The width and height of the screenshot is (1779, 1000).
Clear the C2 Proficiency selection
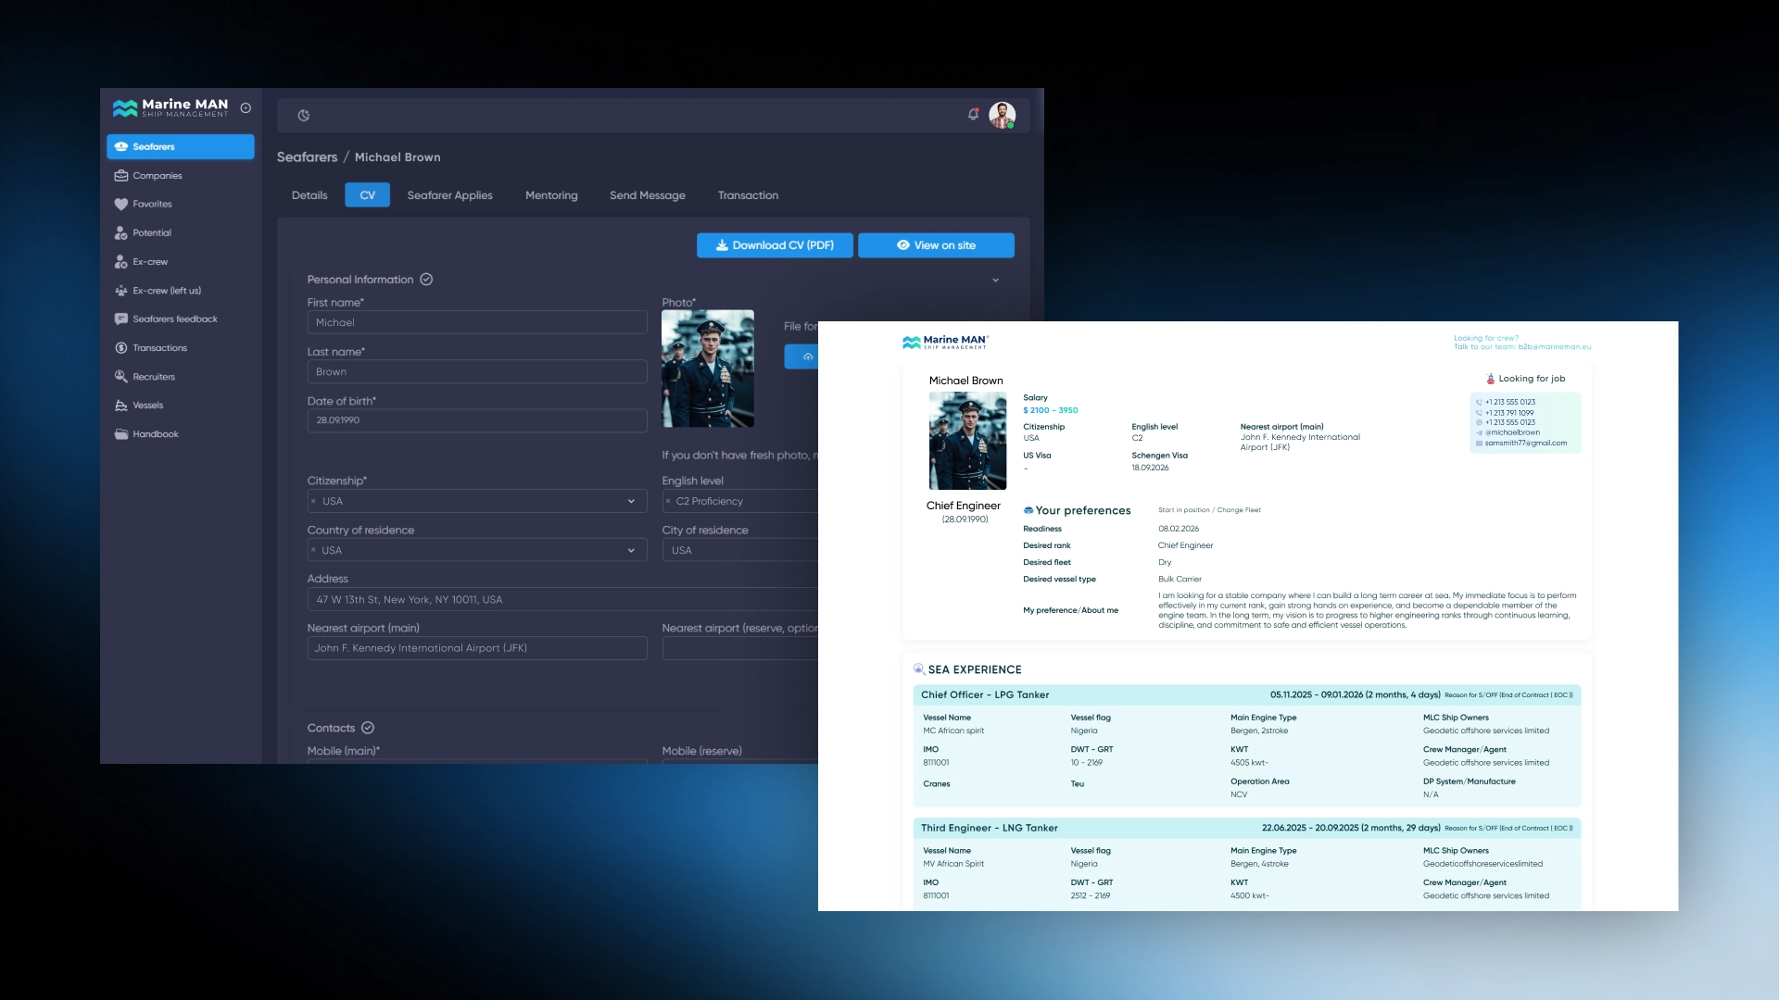click(x=668, y=501)
